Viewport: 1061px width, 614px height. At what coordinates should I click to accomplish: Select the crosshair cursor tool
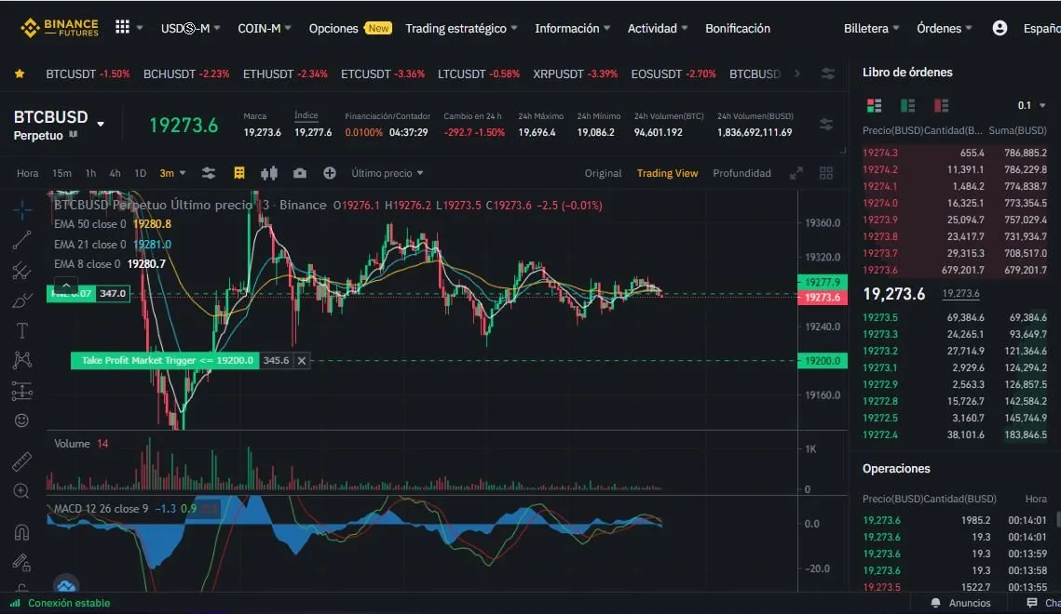[x=21, y=210]
